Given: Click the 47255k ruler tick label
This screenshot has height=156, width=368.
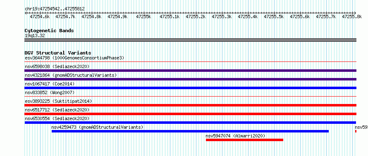Looking at the screenshot, I should [x=143, y=17].
